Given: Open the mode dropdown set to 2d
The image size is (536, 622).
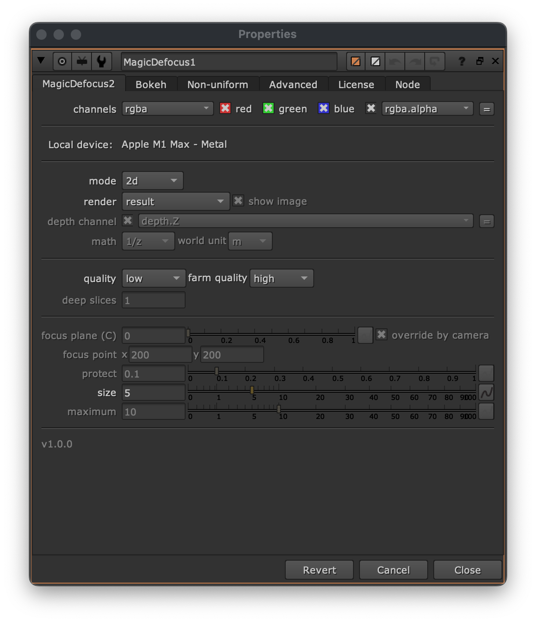Looking at the screenshot, I should click(x=153, y=181).
